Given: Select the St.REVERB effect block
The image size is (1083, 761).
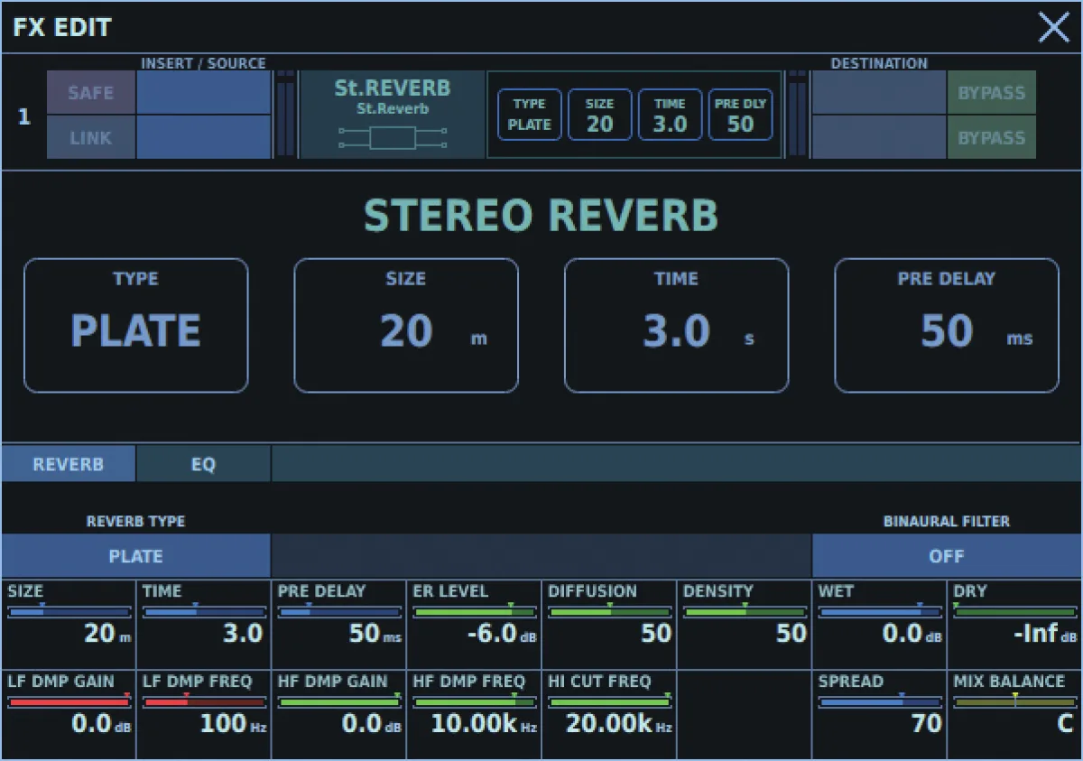Looking at the screenshot, I should 393,115.
